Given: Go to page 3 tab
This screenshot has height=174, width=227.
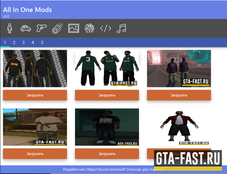Looking at the screenshot, I should coord(24,42).
